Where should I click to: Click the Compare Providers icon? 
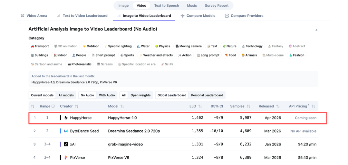(x=227, y=16)
